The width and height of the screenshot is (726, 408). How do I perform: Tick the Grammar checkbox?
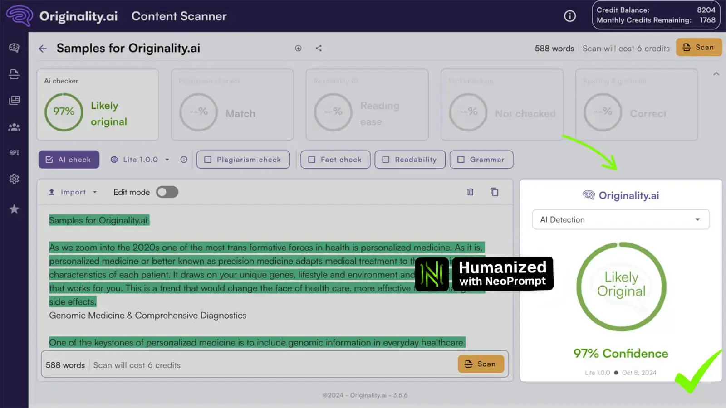pos(461,160)
